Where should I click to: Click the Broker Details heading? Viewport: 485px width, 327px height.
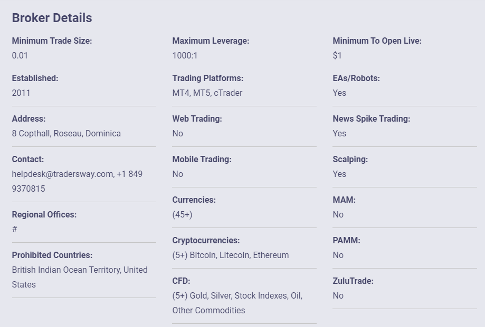(52, 18)
